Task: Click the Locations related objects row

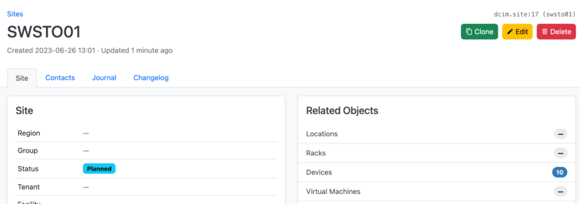Action: [x=437, y=134]
